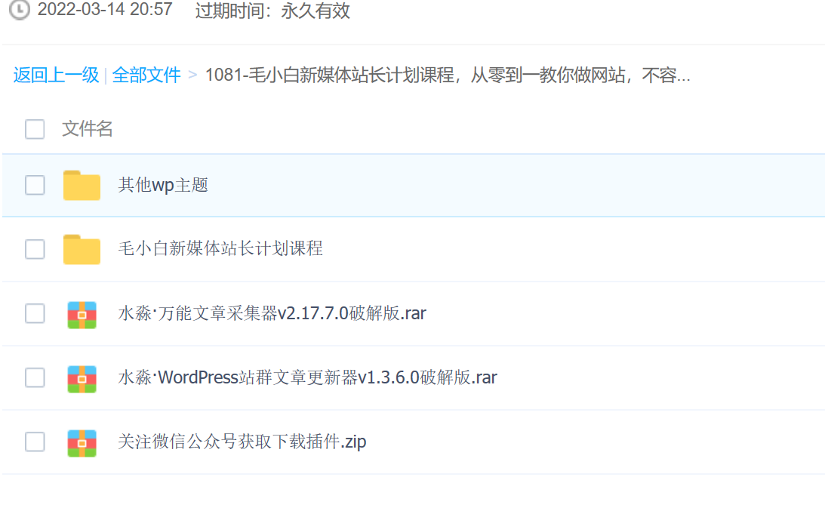Click the share date 2022-03-14 20:57

(x=105, y=10)
